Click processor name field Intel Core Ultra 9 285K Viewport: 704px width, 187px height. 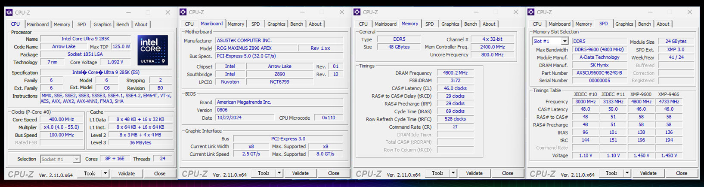(85, 39)
